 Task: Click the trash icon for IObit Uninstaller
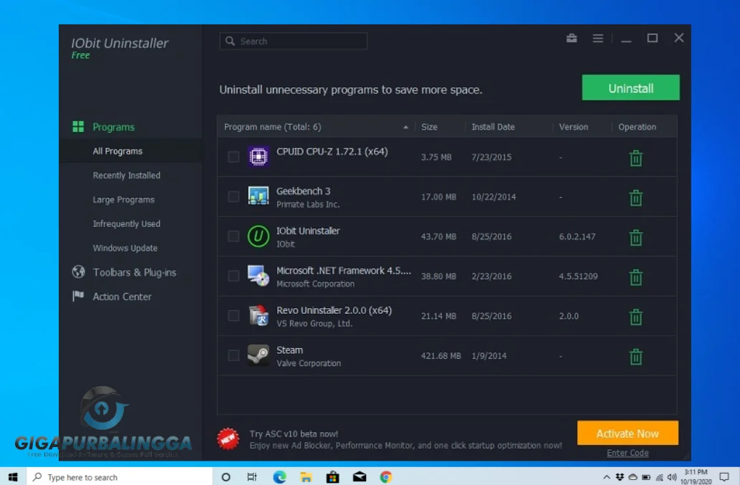click(x=635, y=237)
